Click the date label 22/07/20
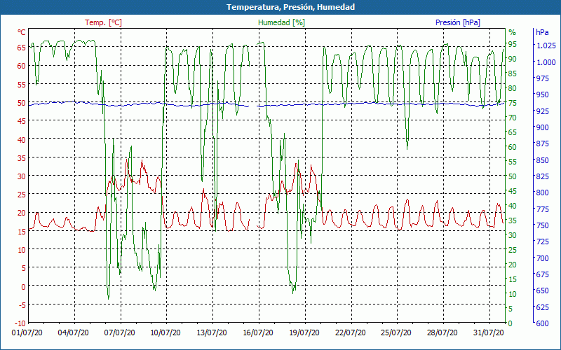 coord(350,332)
